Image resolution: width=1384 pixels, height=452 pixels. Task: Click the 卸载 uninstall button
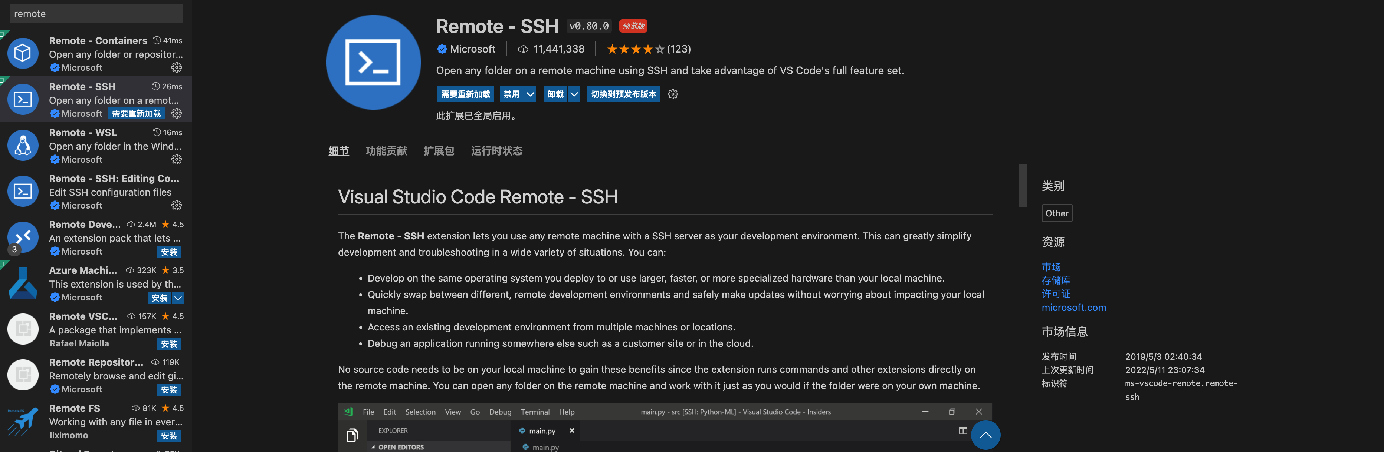555,94
